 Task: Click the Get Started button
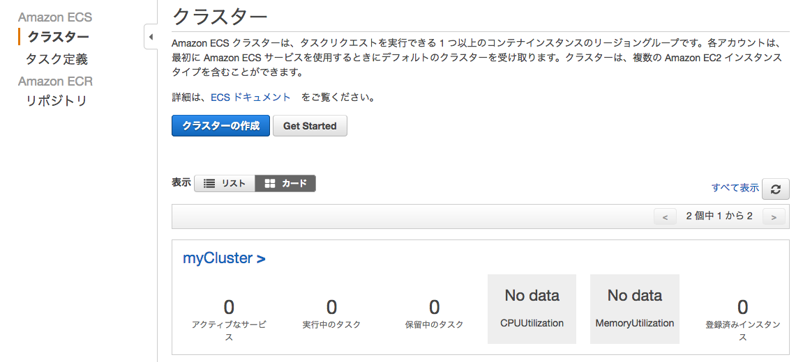tap(310, 126)
